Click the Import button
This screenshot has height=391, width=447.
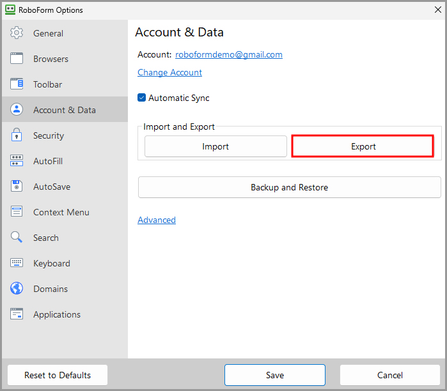(x=216, y=146)
